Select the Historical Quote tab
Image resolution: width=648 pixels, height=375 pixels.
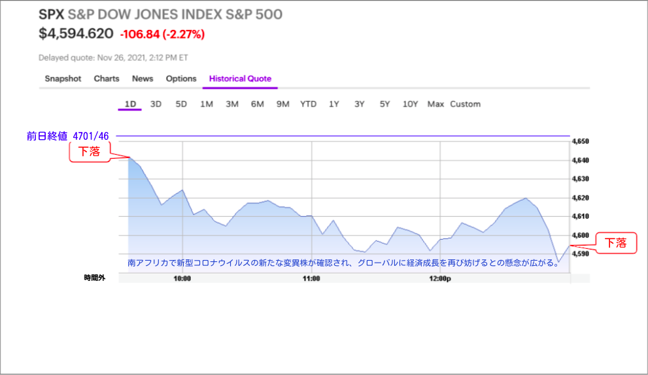[240, 78]
